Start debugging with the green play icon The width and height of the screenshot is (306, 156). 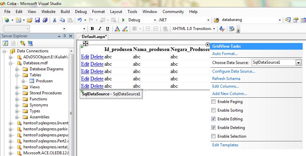coord(123,20)
